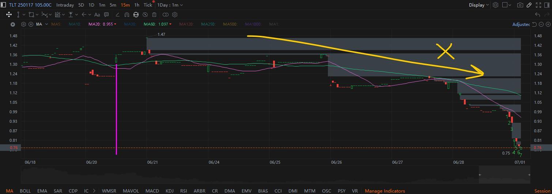The height and width of the screenshot is (194, 552).
Task: Select the chart projection tool
Action: tap(57, 15)
